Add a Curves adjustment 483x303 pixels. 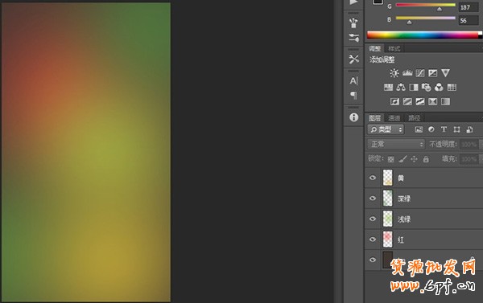[x=420, y=73]
